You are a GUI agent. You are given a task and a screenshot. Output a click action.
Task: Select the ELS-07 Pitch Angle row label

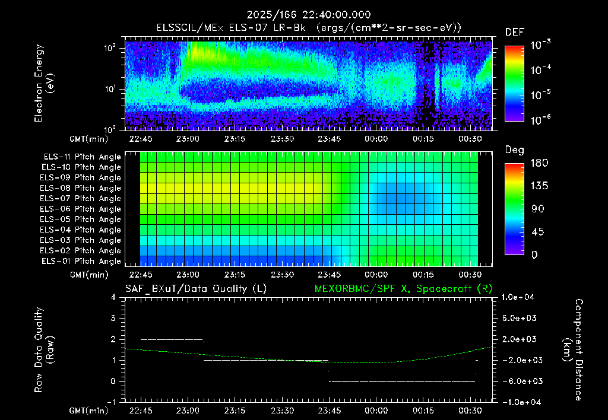[80, 198]
